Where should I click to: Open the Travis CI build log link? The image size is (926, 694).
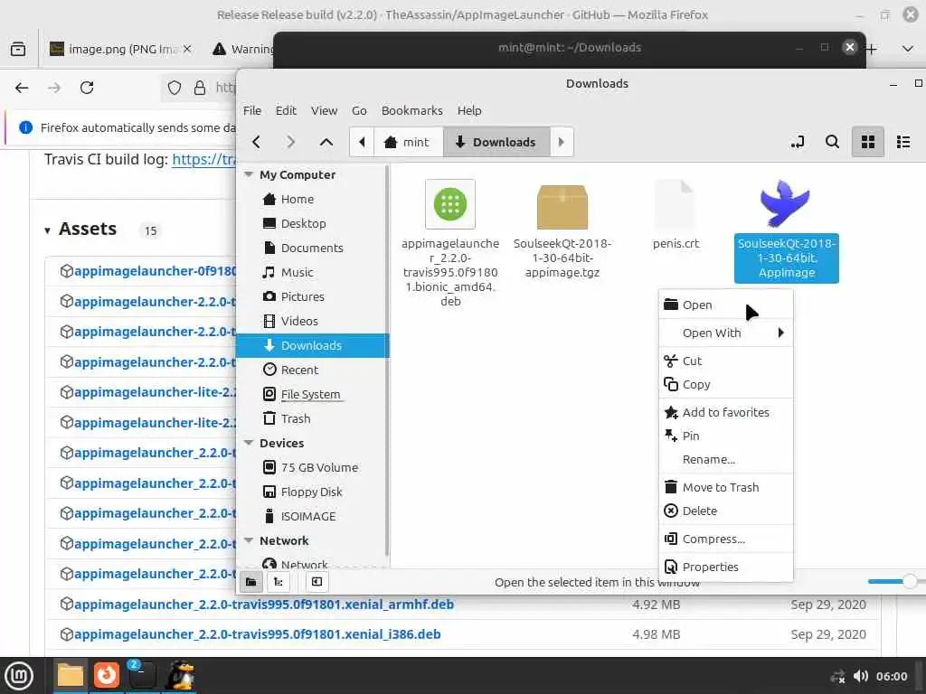(x=203, y=159)
